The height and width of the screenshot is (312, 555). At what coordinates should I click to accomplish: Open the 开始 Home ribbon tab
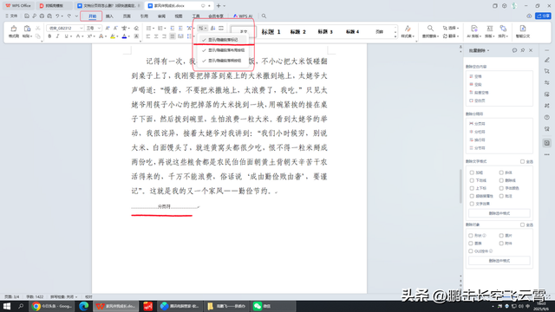[x=92, y=16]
